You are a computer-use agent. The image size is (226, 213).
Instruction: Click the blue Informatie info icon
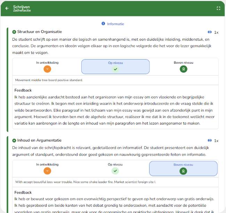[x=103, y=24]
